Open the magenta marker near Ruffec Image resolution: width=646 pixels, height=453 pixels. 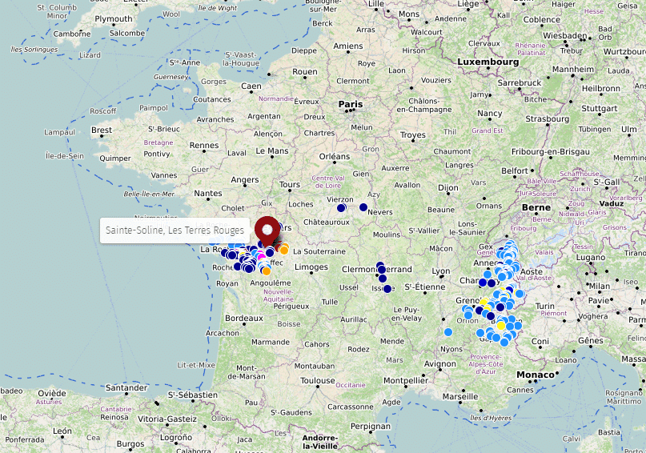(x=261, y=256)
